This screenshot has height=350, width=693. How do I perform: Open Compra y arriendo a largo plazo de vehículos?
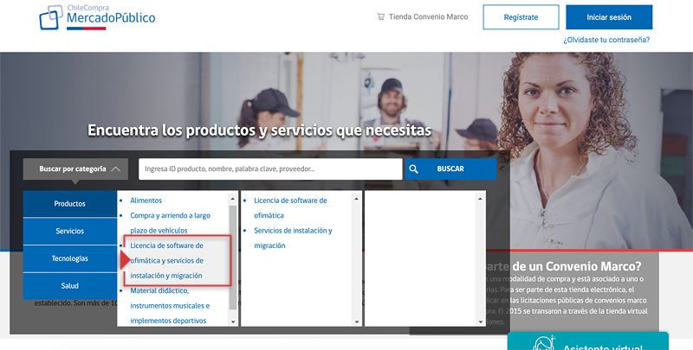[x=170, y=223]
